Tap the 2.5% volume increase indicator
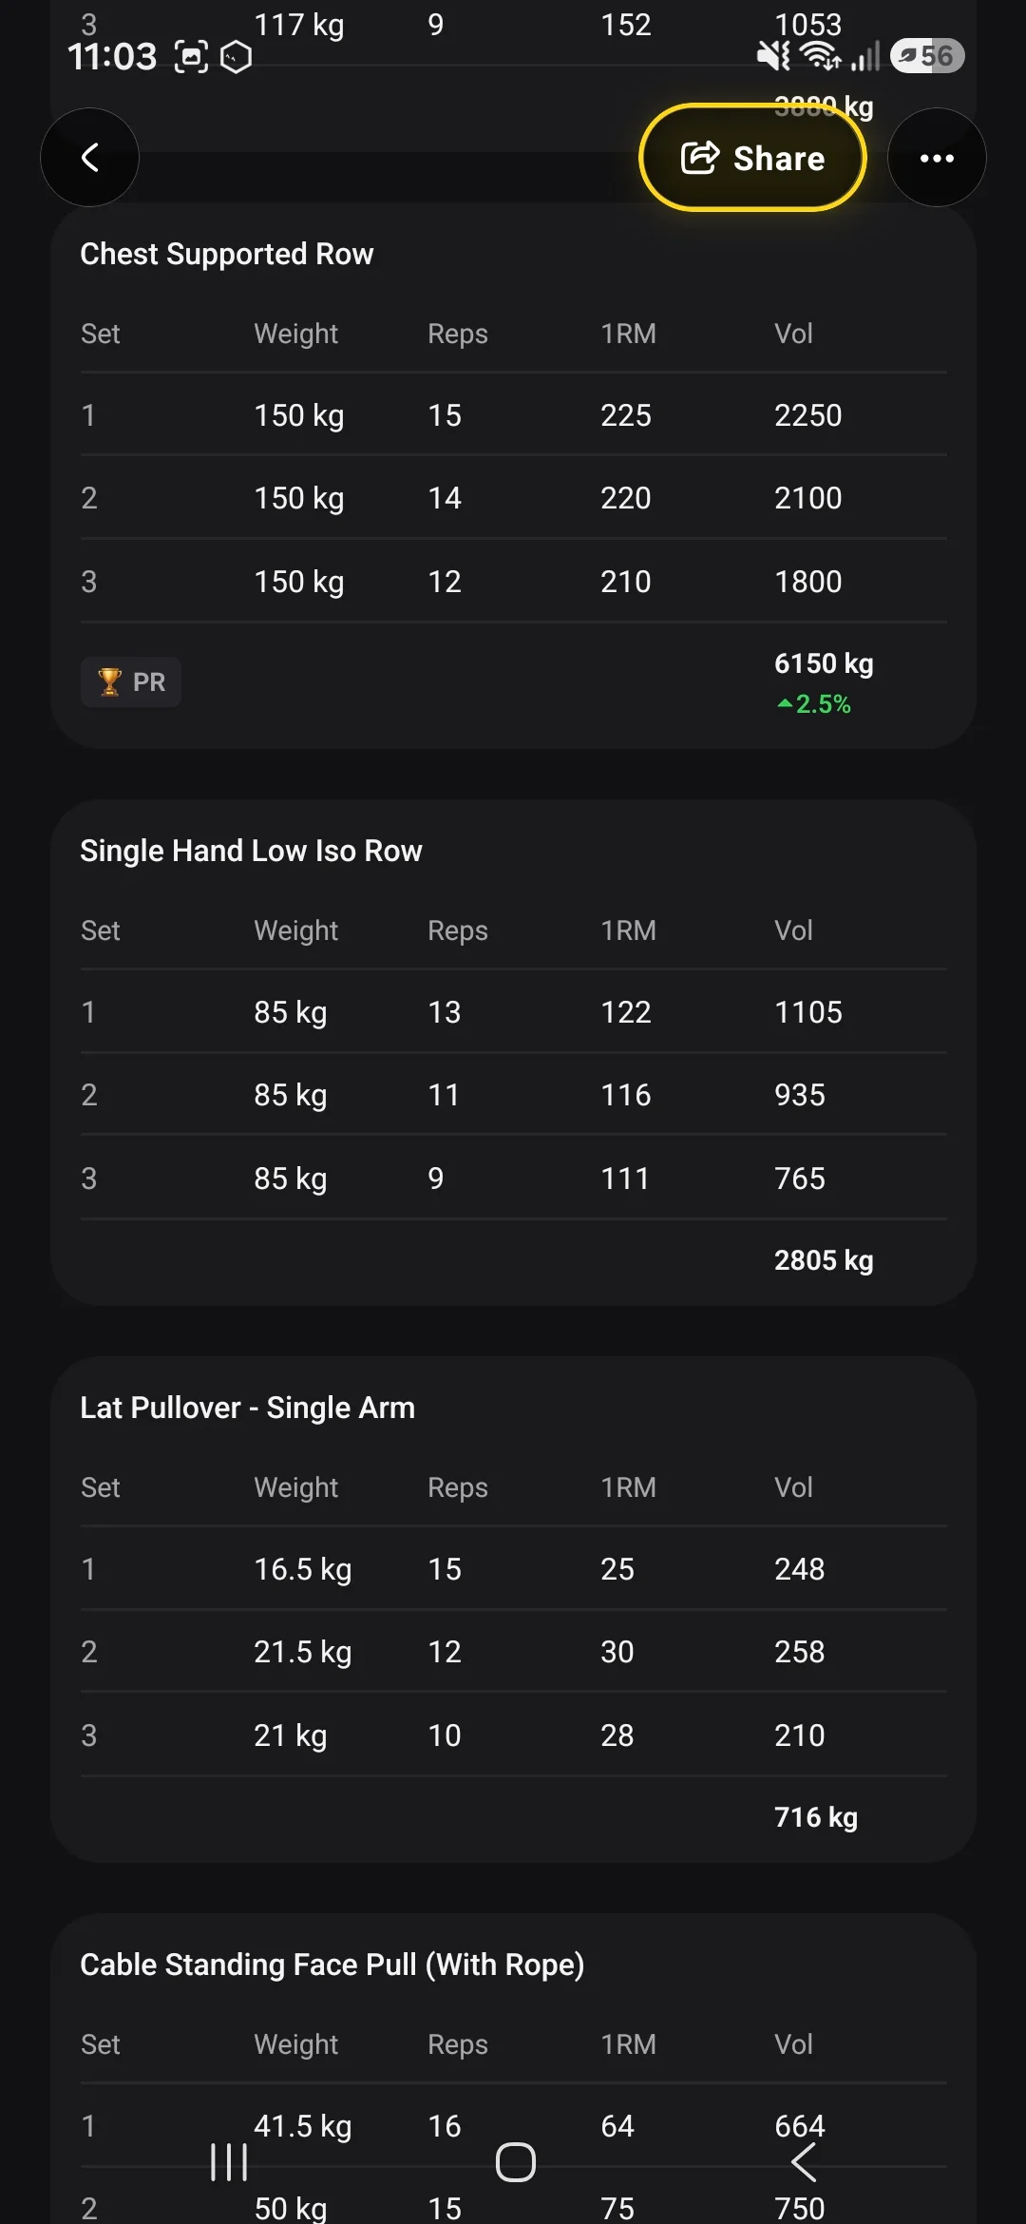The height and width of the screenshot is (2224, 1026). coord(814,704)
